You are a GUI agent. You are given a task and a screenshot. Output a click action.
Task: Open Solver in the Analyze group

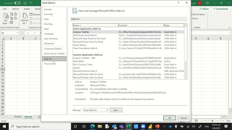[x=195, y=18]
